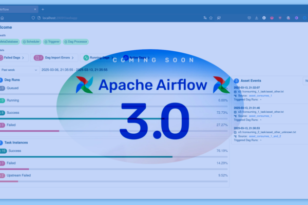This screenshot has height=205, width=308.
Task: Click the s3://consuming_2_task/asset_other_unknown.txt asset name
Action: 267,132
